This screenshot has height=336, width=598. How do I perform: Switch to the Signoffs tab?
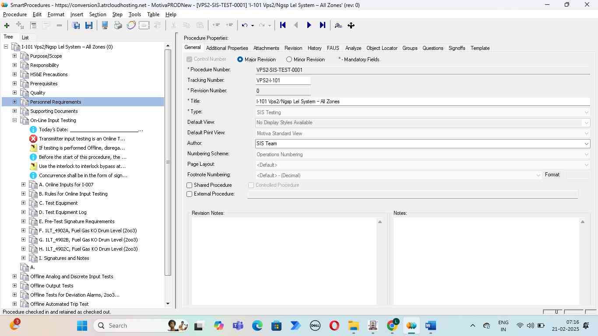(457, 48)
